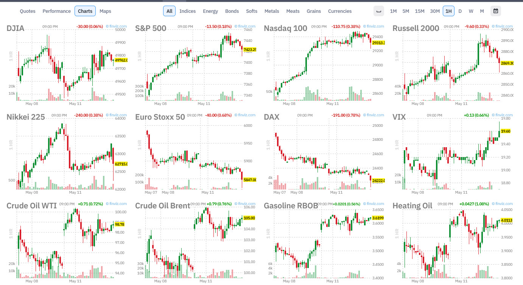Screen dimensions: 523x285
Task: Filter charts by Energy
Action: [210, 11]
